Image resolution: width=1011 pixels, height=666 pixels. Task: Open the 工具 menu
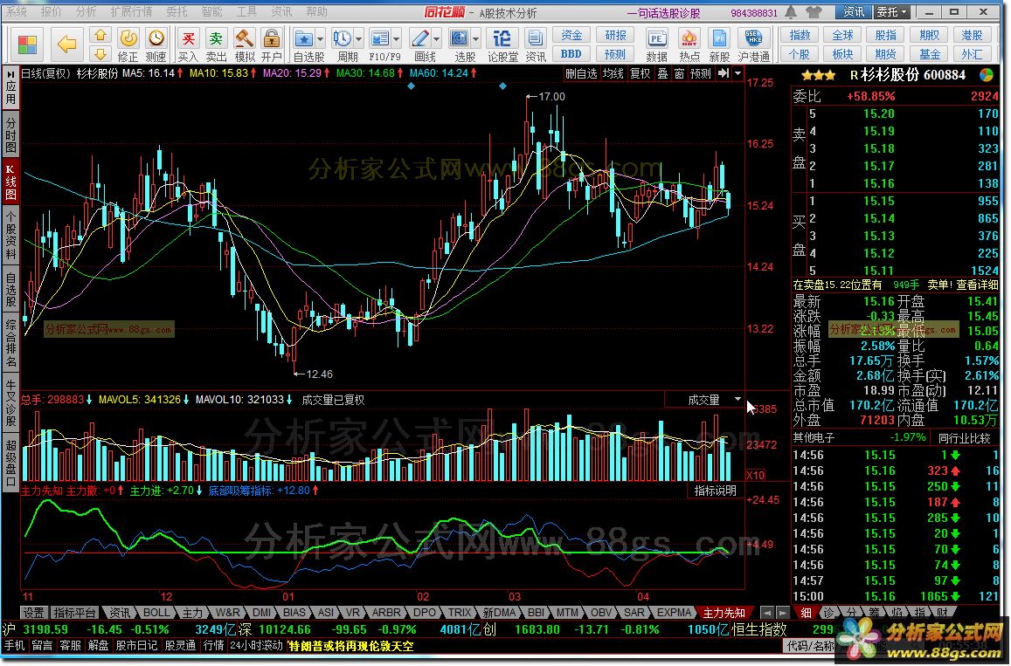point(246,11)
